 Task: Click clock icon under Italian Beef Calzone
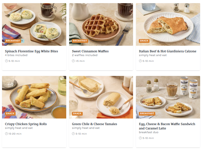(140, 61)
